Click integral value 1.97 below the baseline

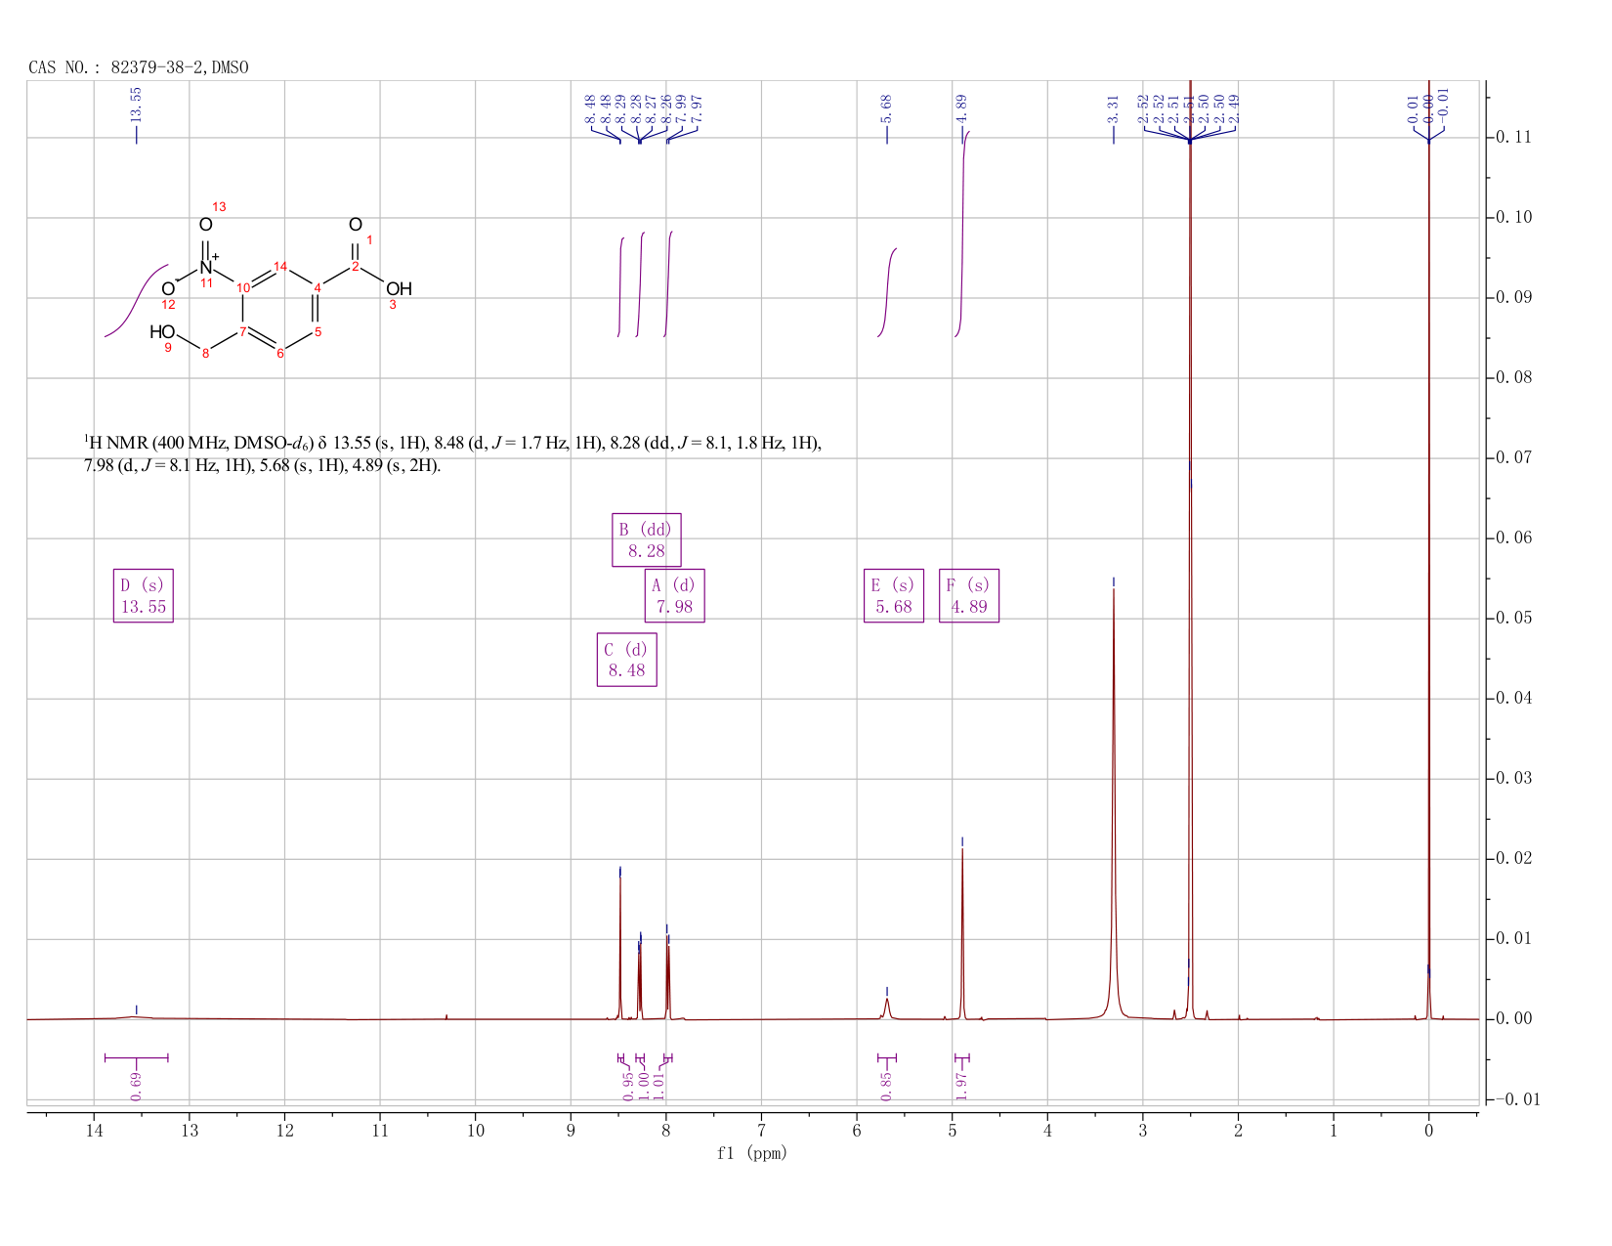tap(961, 1086)
